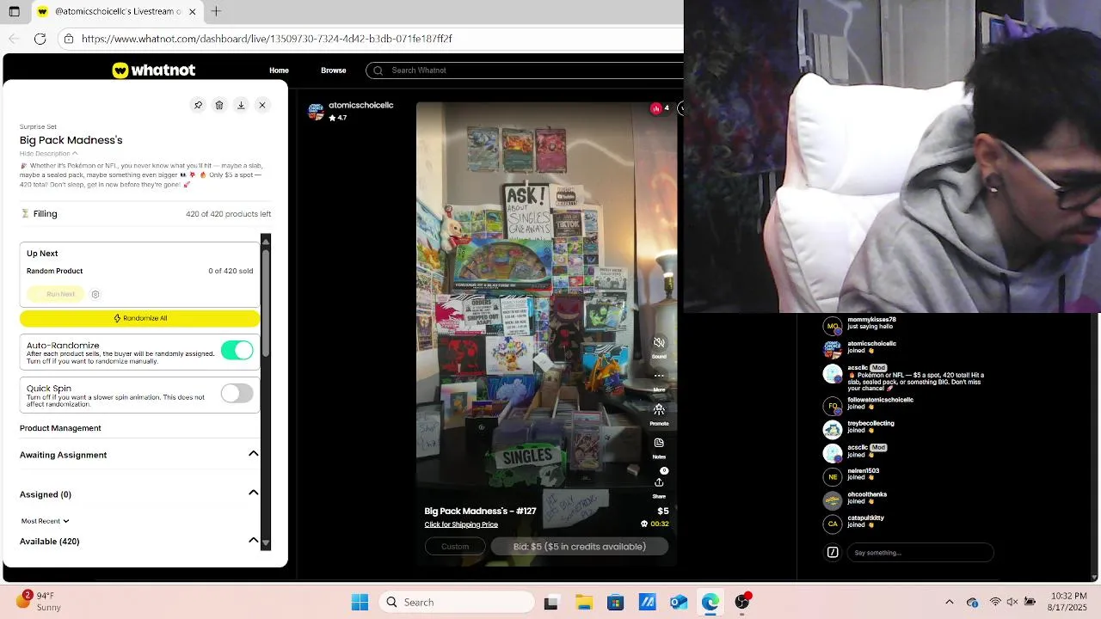Close the Livestream browser tab
Image resolution: width=1101 pixels, height=619 pixels.
(192, 11)
